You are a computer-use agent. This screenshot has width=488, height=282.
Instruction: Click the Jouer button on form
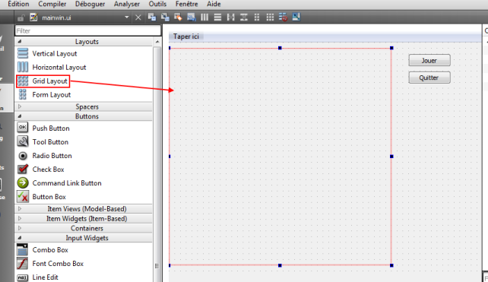(x=429, y=60)
